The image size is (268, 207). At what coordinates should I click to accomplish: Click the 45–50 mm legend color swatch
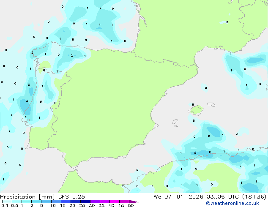pos(124,202)
